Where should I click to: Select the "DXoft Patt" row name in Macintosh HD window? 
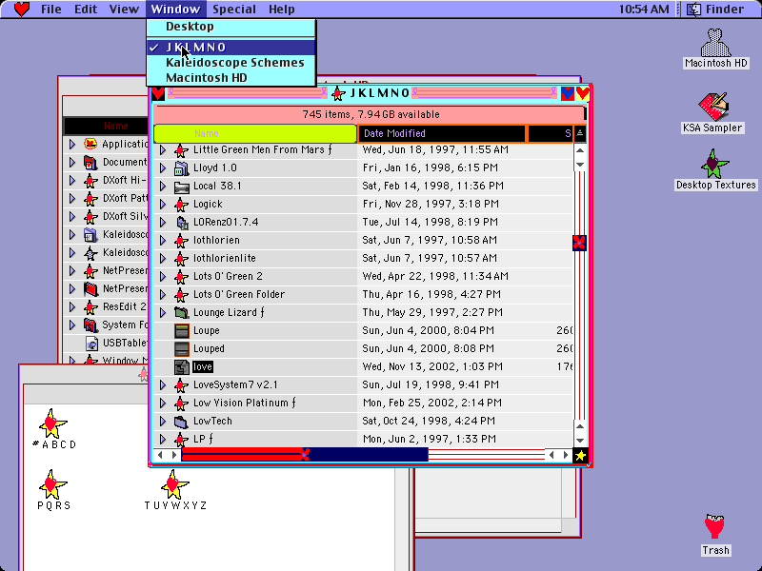point(125,199)
